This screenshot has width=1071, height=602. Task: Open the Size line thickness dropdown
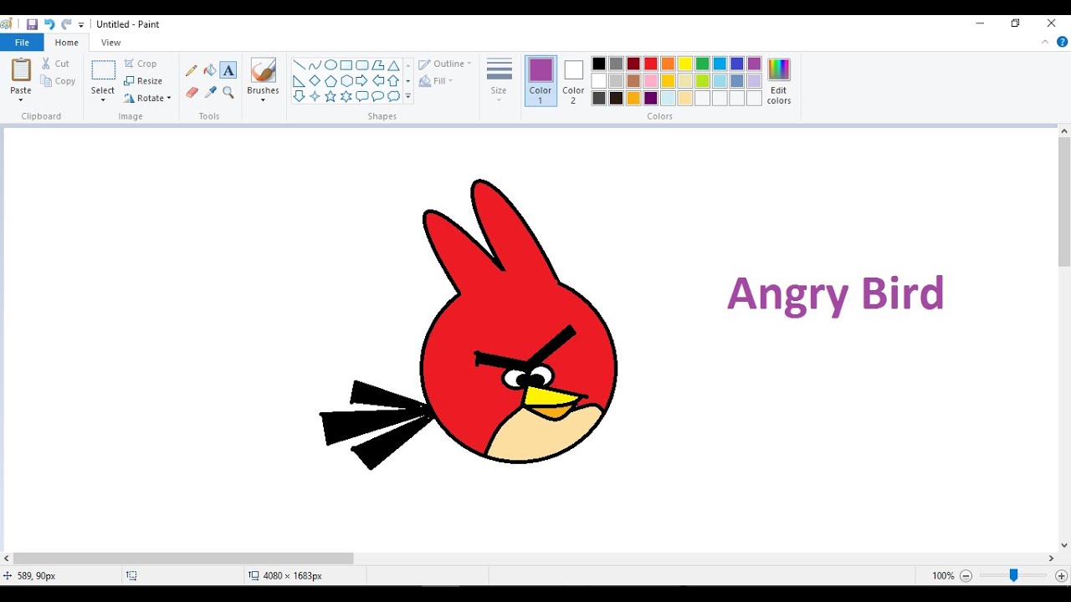499,81
